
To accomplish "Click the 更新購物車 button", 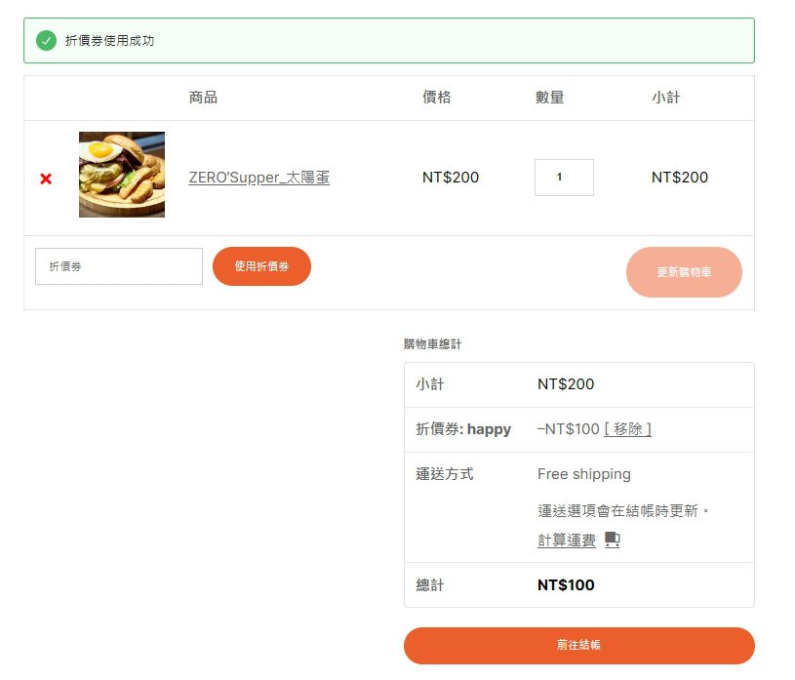I will [x=684, y=272].
